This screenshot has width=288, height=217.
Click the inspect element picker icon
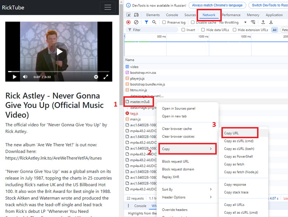pyautogui.click(x=128, y=15)
